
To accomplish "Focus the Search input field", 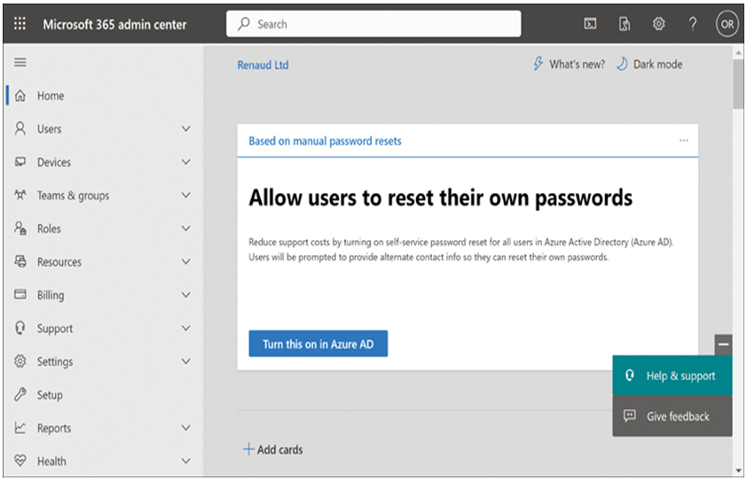I will click(373, 24).
